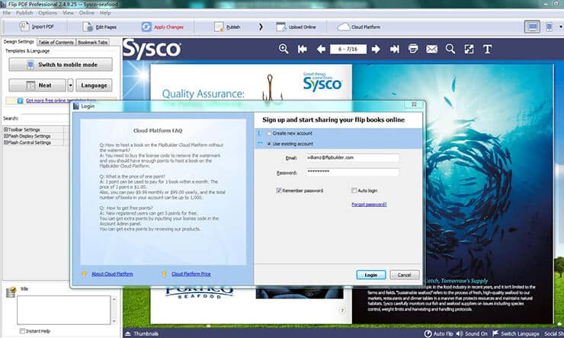Screen dimensions: 564x338
Task: Click the description box scroll up arrow
Action: (x=114, y=299)
